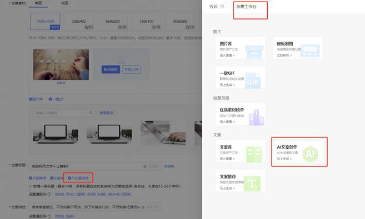Choose the 660x220 size tab
This screenshot has height=219, width=365.
113,22
